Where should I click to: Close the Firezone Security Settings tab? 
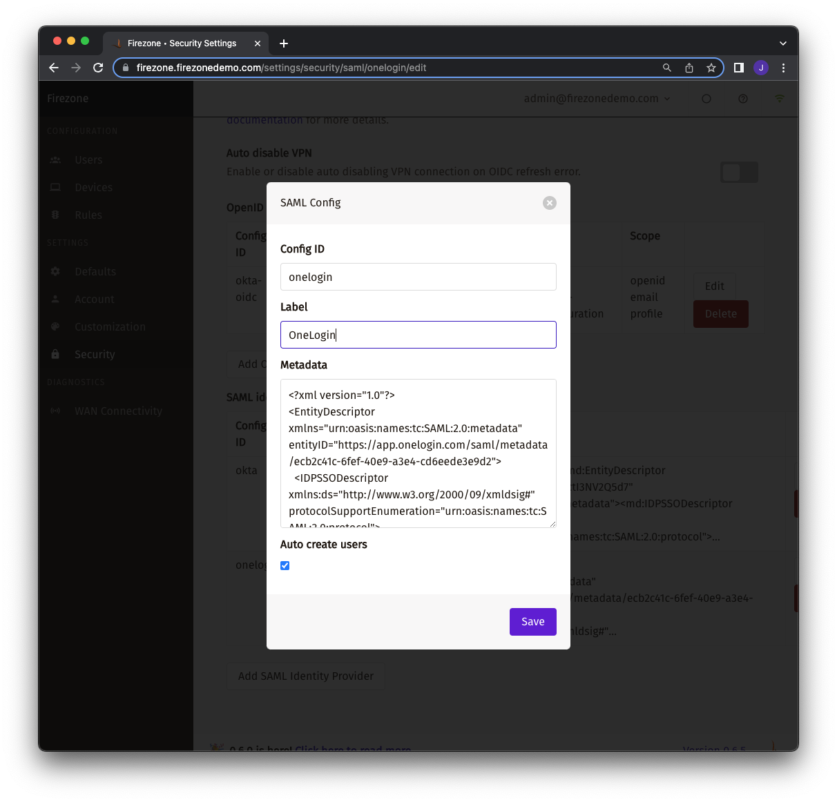coord(258,43)
